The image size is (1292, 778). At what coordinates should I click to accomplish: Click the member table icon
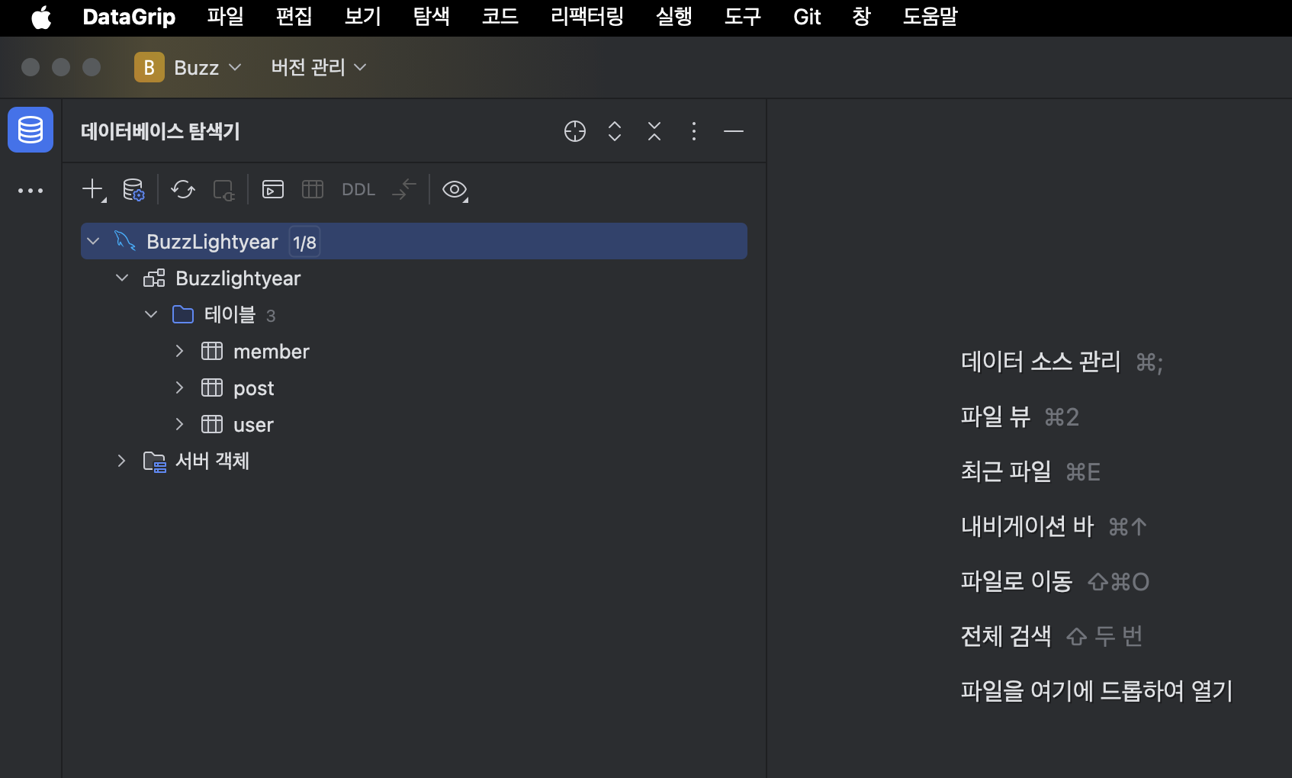[212, 351]
